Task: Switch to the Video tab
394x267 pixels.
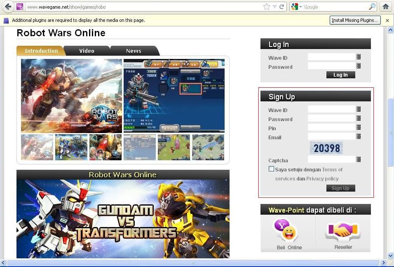Action: [x=87, y=51]
